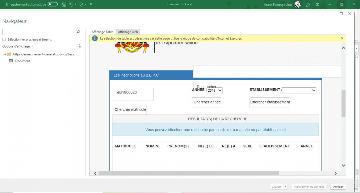Screen dimensions: 360x193
Task: Click the refresh document icon
Action: pos(79,46)
